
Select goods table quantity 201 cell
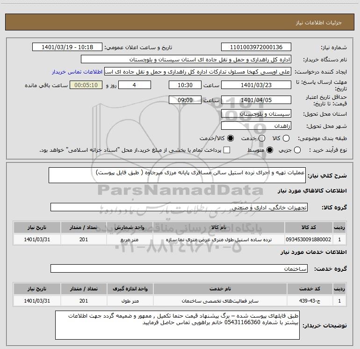(x=84, y=239)
